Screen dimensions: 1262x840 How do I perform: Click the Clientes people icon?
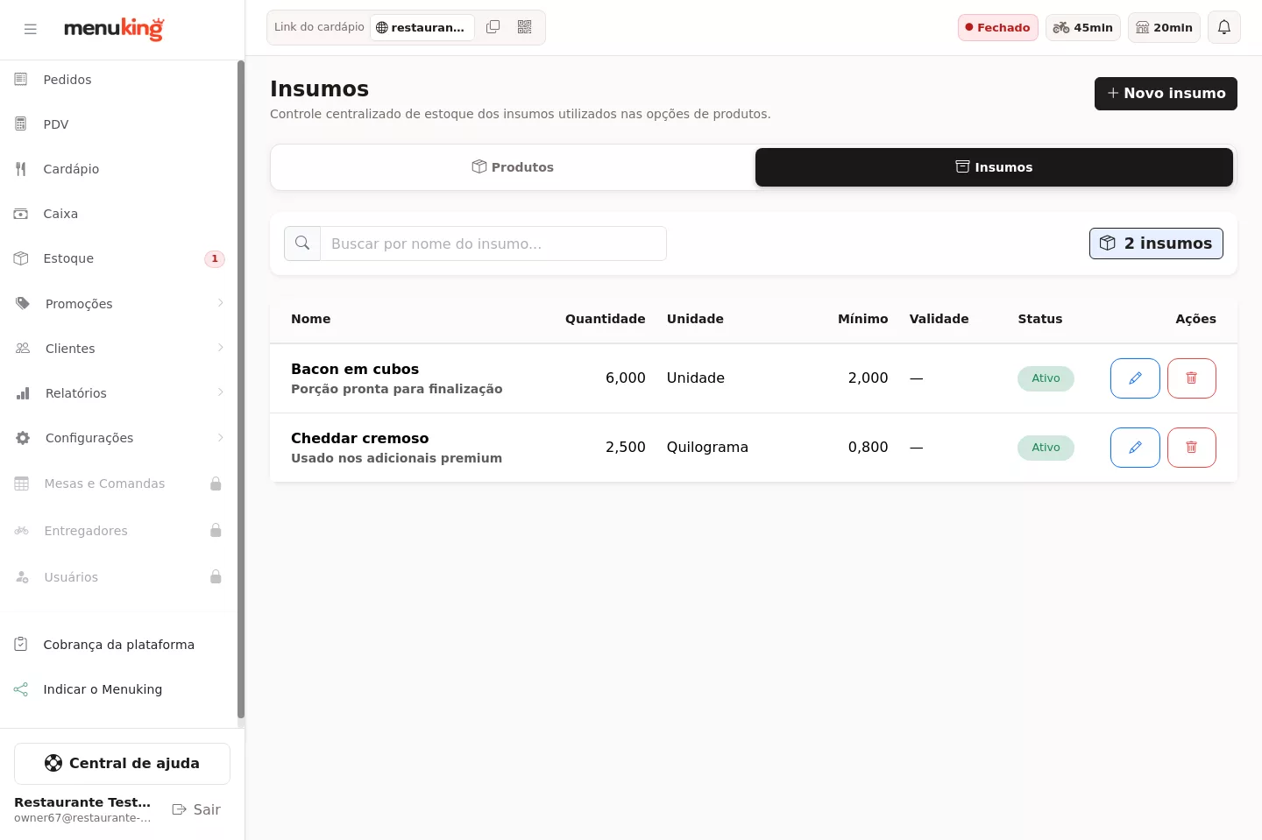tap(23, 348)
